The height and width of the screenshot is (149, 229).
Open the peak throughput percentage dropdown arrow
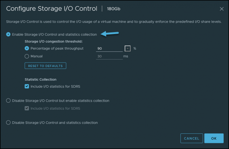click(x=128, y=49)
